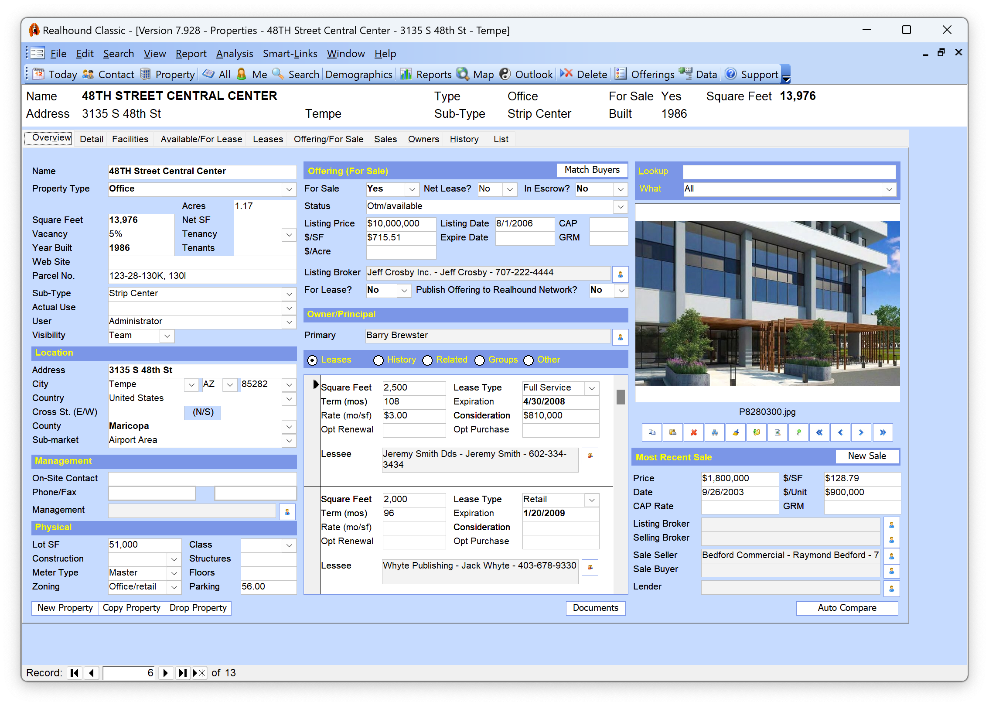The image size is (989, 706).
Task: Click the Auto Compare button
Action: 847,608
